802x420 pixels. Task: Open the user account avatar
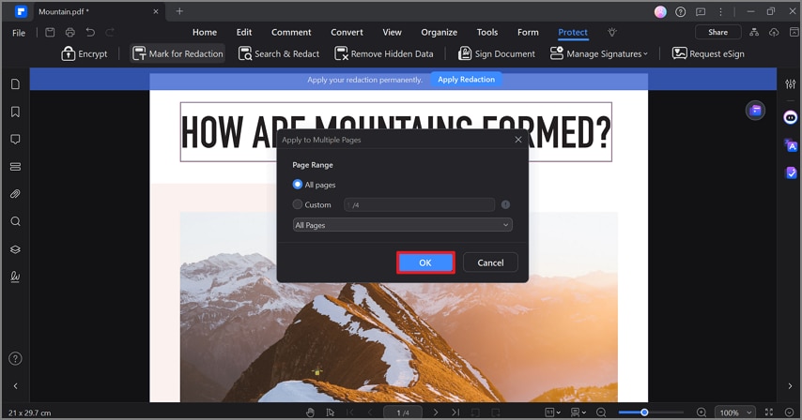[x=660, y=12]
